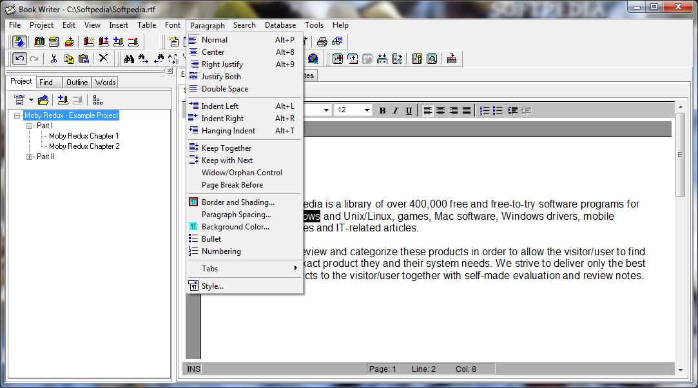The image size is (698, 388).
Task: Click the globe web icon
Action: 313,59
